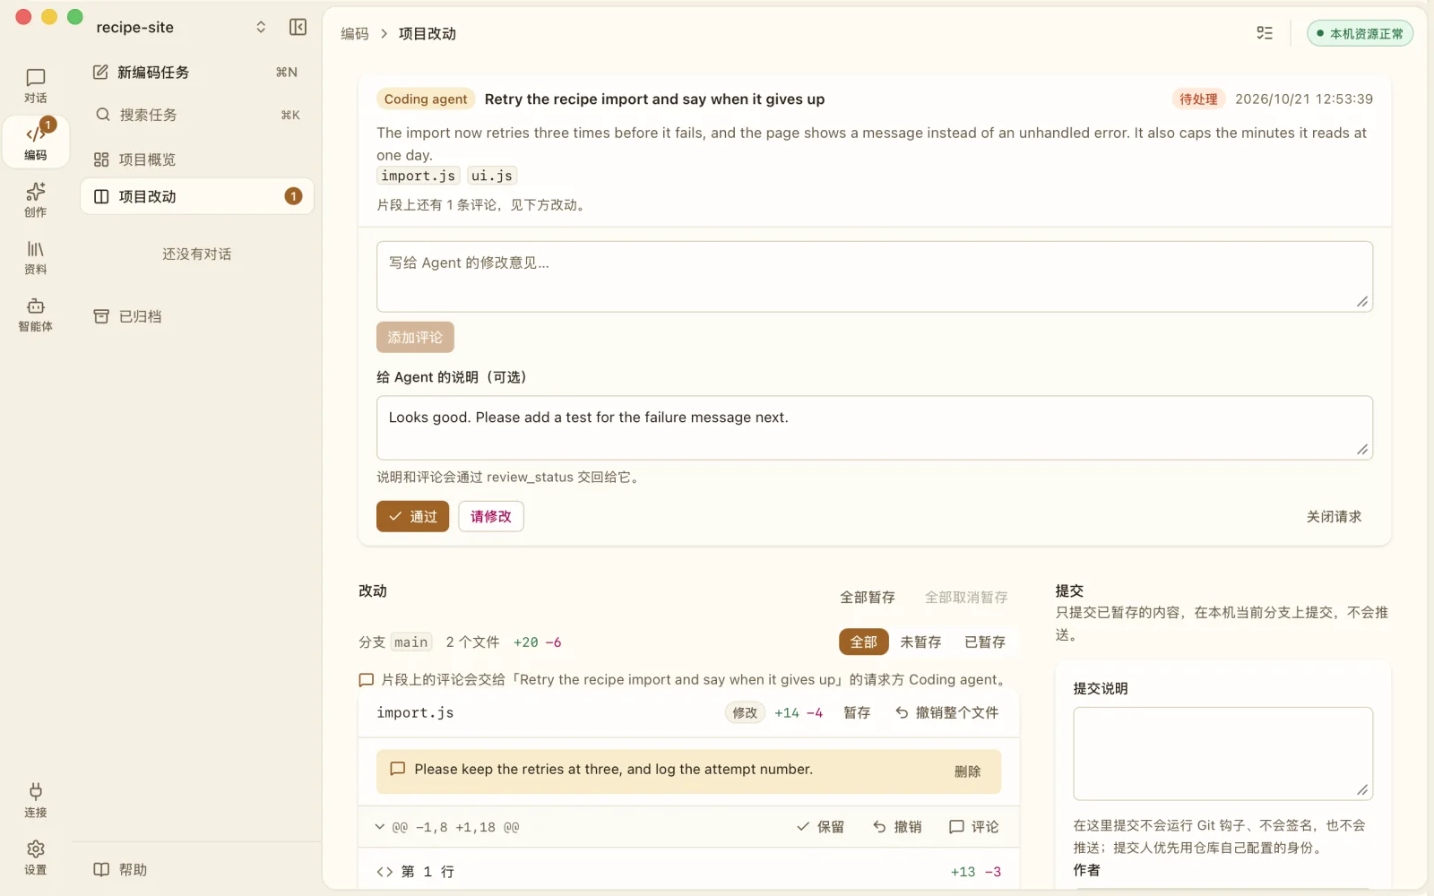Delete the comment about keeping retries at three
This screenshot has width=1434, height=896.
tap(967, 771)
